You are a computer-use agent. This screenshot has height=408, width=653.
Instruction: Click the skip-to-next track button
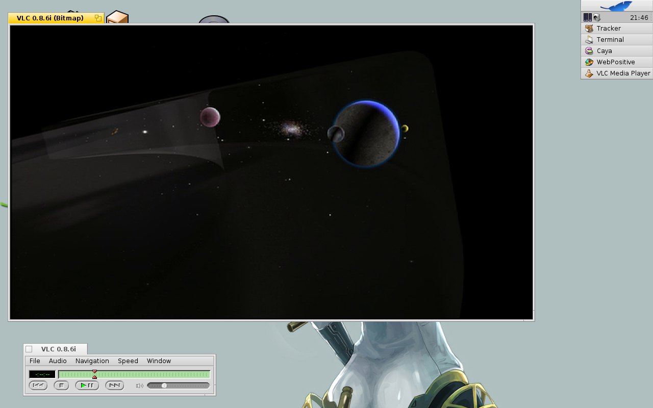coord(114,386)
